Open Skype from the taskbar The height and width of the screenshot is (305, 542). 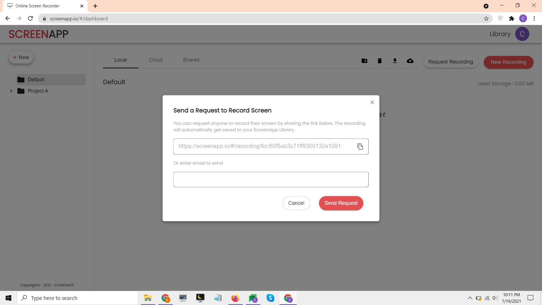coord(270,298)
